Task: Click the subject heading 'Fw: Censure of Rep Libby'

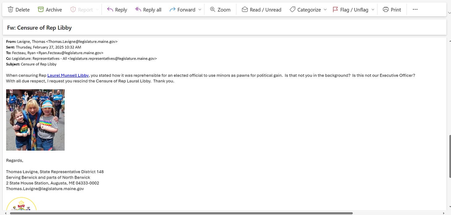Action: click(x=39, y=28)
